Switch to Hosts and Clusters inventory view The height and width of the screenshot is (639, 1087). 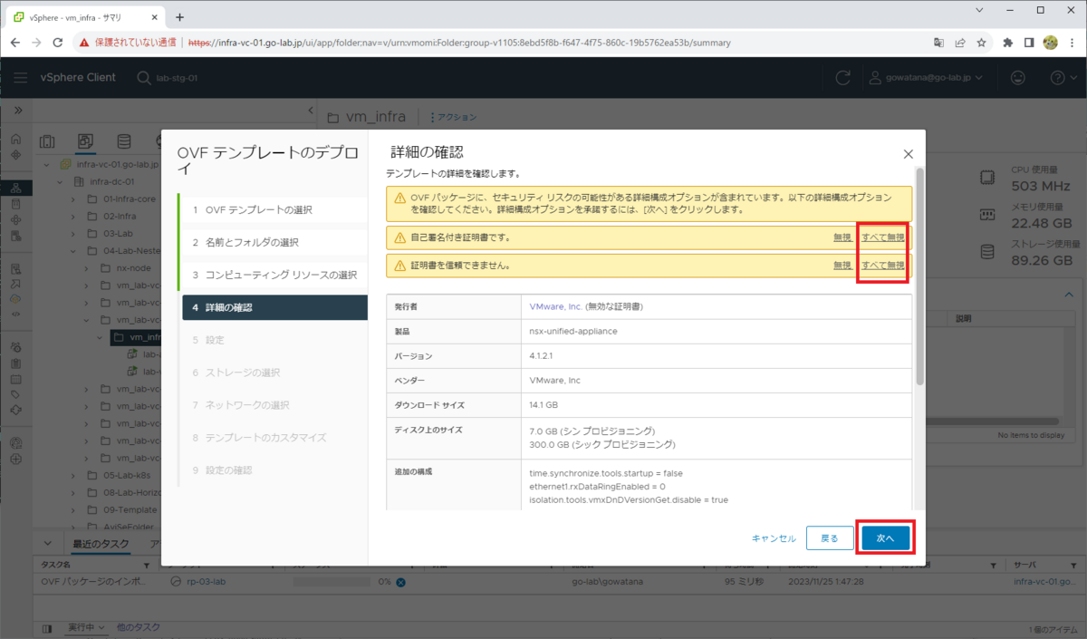point(47,141)
